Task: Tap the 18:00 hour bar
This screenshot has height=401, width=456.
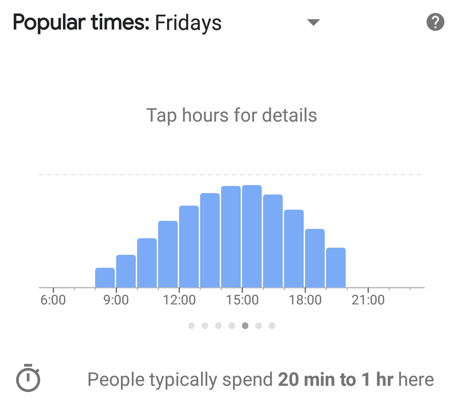Action: (315, 258)
